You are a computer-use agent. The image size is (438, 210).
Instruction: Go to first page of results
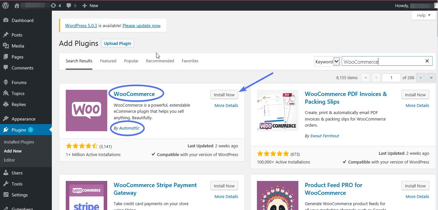tap(366, 78)
